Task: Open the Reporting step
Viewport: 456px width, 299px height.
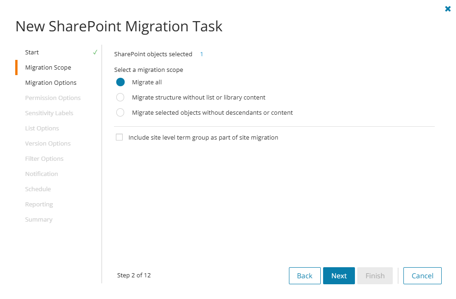Action: point(39,204)
